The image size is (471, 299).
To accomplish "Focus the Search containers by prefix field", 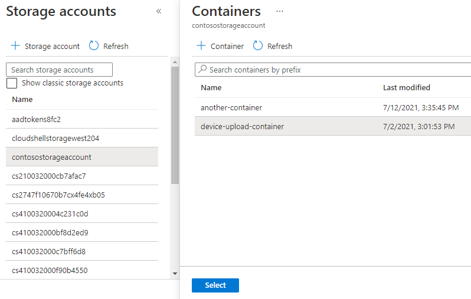I will tap(336, 70).
